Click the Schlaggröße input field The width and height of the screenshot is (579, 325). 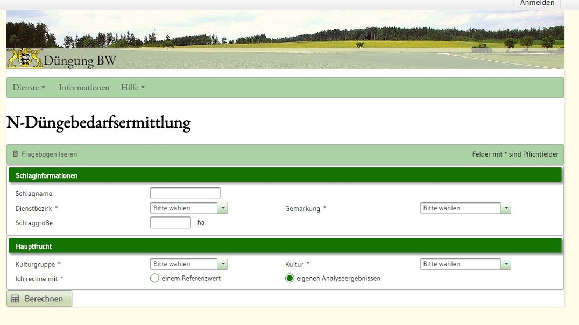(x=170, y=222)
